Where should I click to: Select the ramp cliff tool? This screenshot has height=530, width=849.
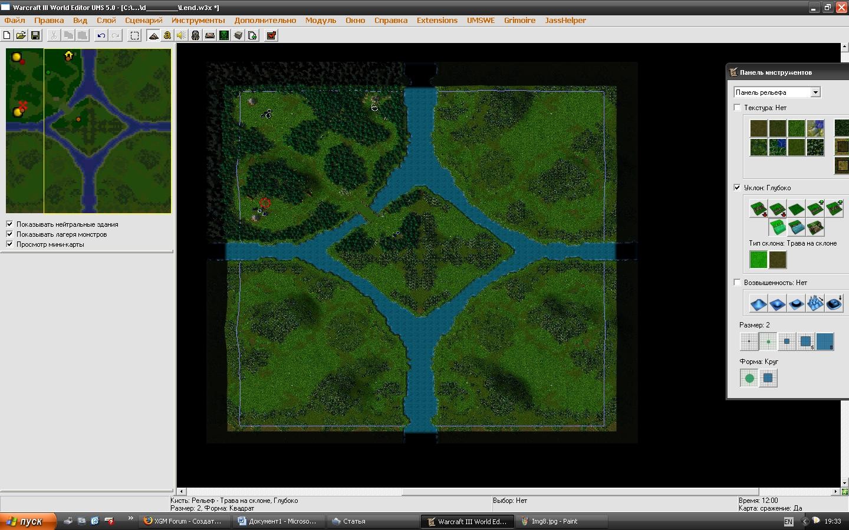tap(815, 227)
